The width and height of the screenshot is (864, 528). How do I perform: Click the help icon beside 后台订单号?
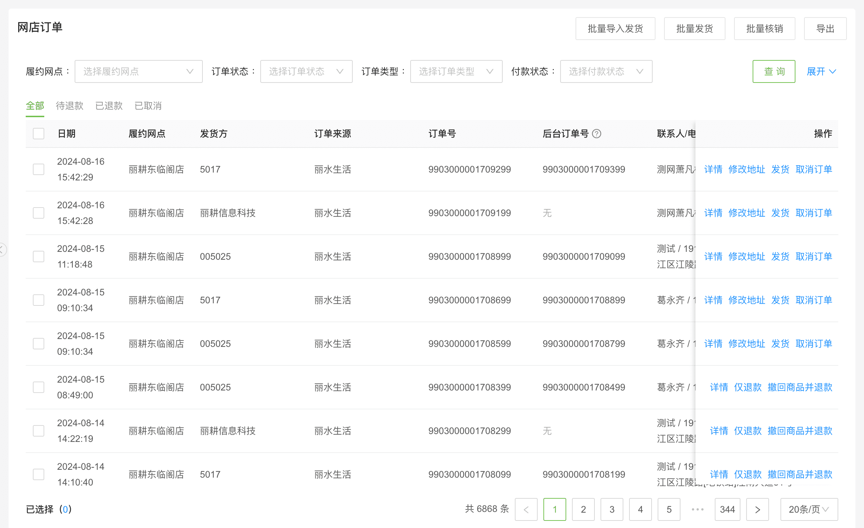[x=597, y=134]
